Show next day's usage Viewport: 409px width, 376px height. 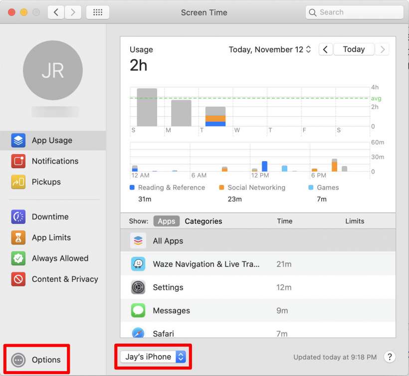(382, 49)
